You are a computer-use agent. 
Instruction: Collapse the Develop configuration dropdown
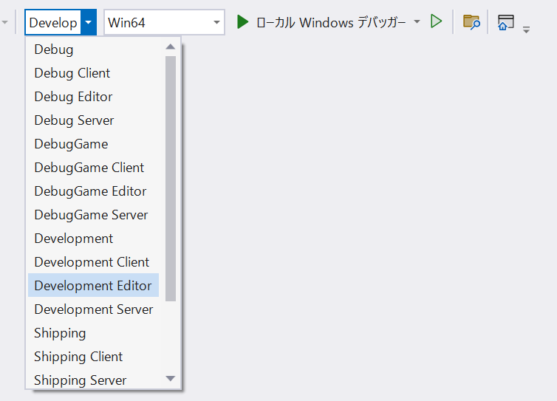[88, 22]
